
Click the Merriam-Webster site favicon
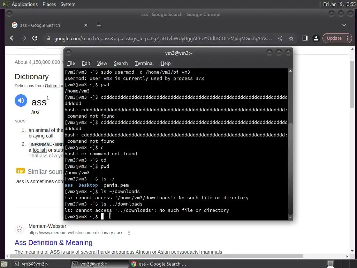(x=20, y=229)
